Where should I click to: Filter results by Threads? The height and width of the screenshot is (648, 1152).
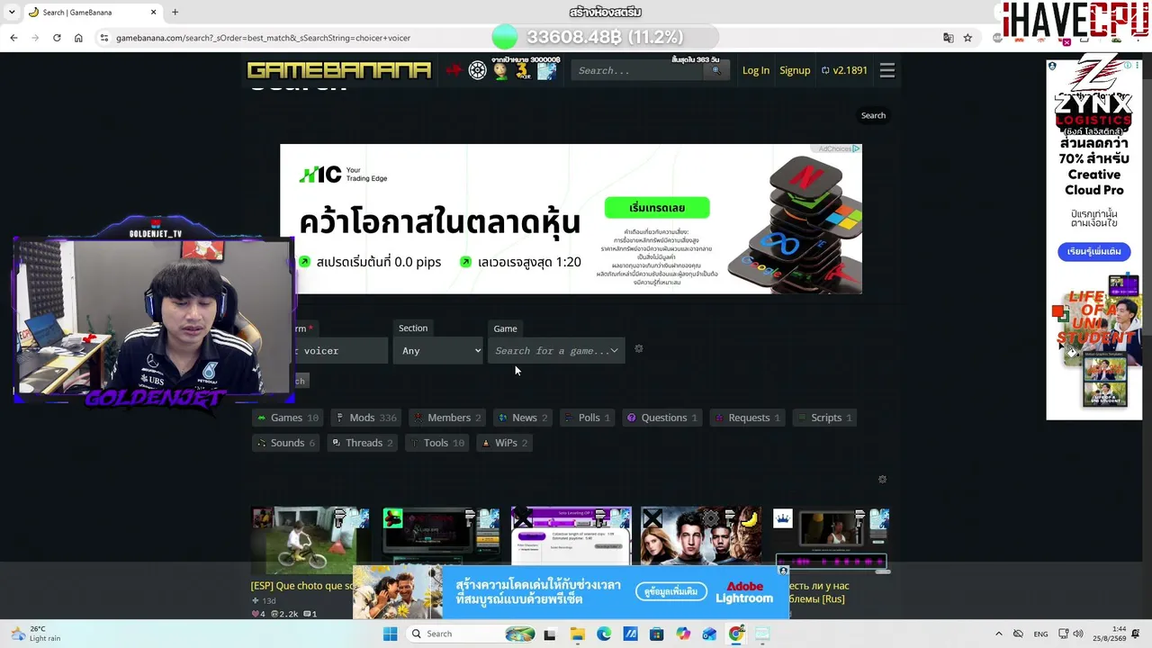click(362, 443)
